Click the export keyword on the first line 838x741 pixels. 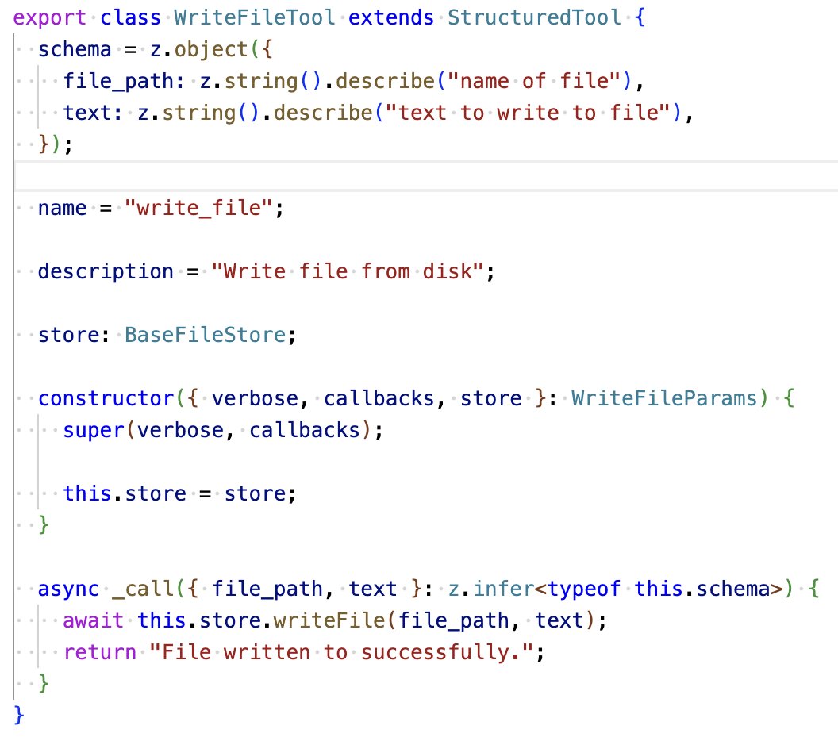(x=49, y=17)
